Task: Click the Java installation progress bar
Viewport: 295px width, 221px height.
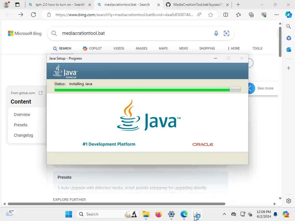Action: (147, 89)
